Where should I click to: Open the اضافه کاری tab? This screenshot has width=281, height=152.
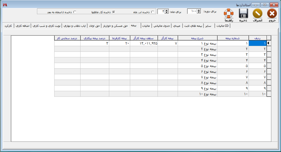click(23, 26)
